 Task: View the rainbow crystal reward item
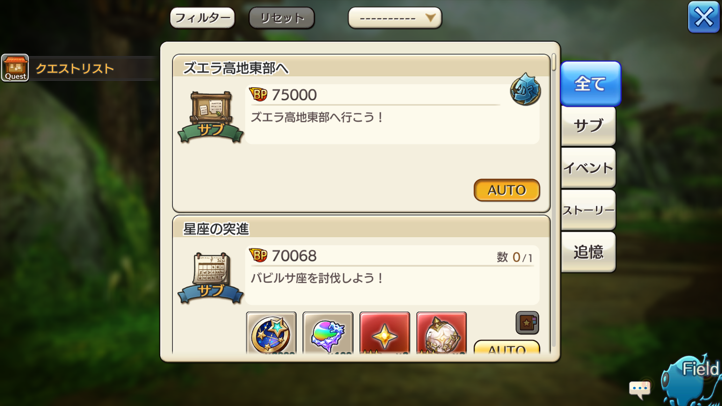328,333
